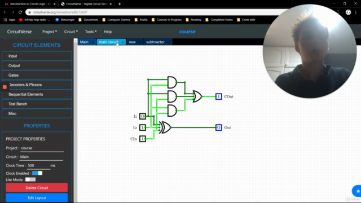Expand the Misc section
This screenshot has width=361, height=203.
[37, 113]
